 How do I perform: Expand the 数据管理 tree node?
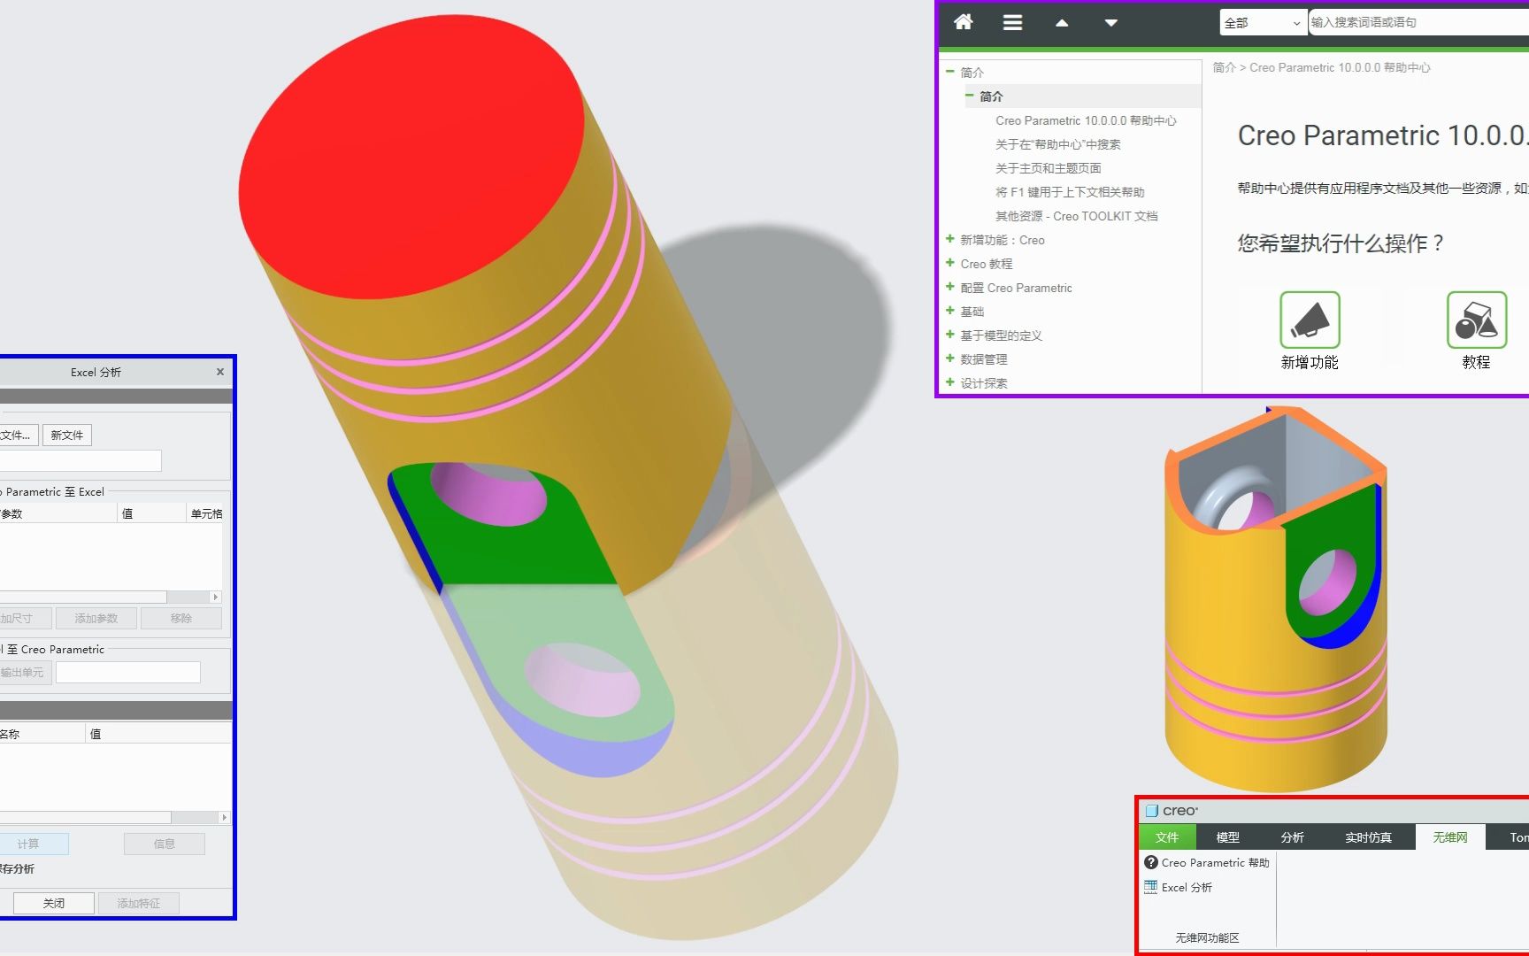click(x=950, y=358)
